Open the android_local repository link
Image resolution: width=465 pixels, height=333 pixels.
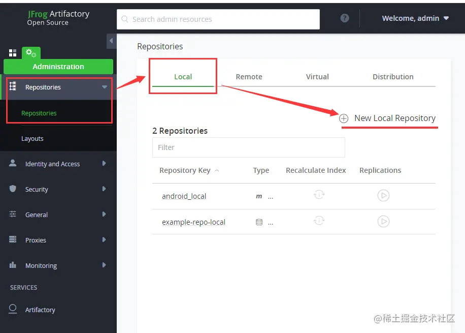coord(184,196)
